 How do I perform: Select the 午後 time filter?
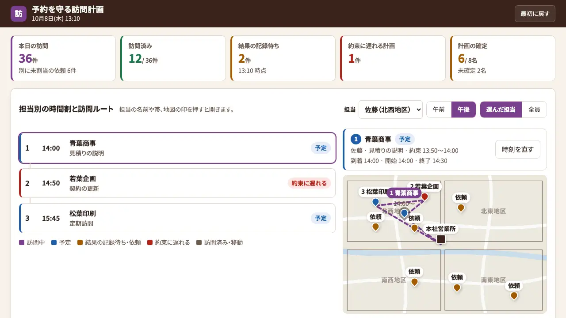pyautogui.click(x=463, y=110)
